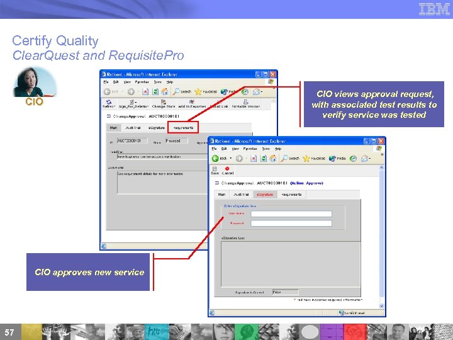The height and width of the screenshot is (340, 453).
Task: Click Forward arrow in back window
Action: (131, 92)
